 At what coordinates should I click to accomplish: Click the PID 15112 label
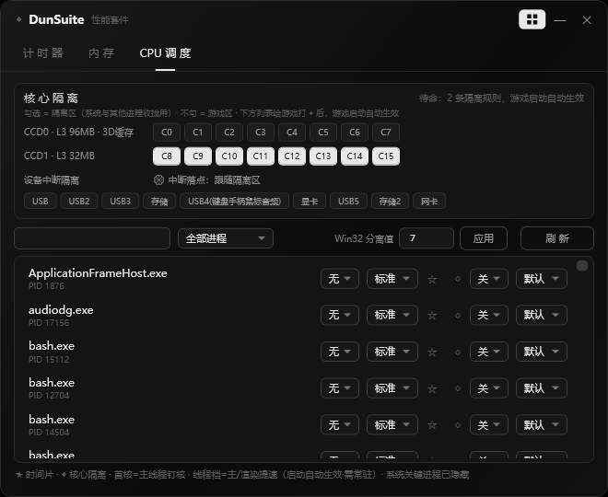(49, 360)
